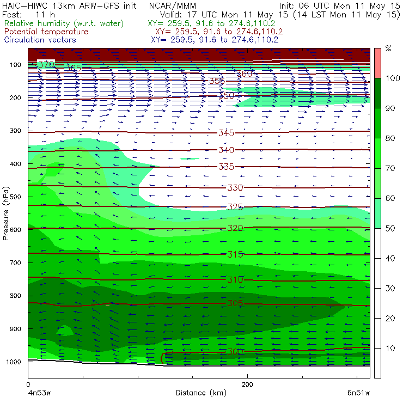Click the 1000 pressure axis label
The width and height of the screenshot is (403, 403).
(x=14, y=362)
